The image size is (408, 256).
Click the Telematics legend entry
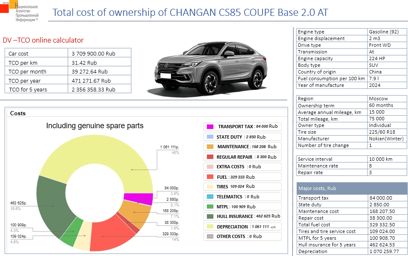tap(242, 197)
